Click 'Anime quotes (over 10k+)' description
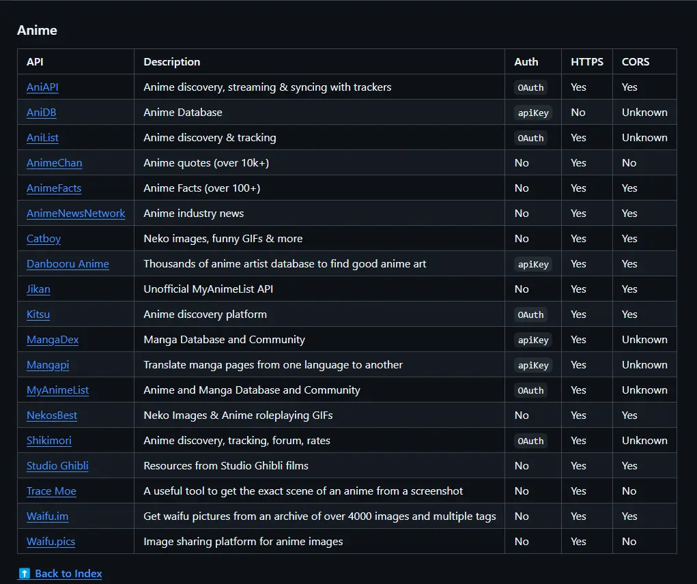Viewport: 697px width, 584px height. pos(205,163)
